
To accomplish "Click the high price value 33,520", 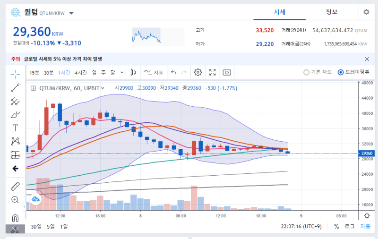I will point(265,30).
